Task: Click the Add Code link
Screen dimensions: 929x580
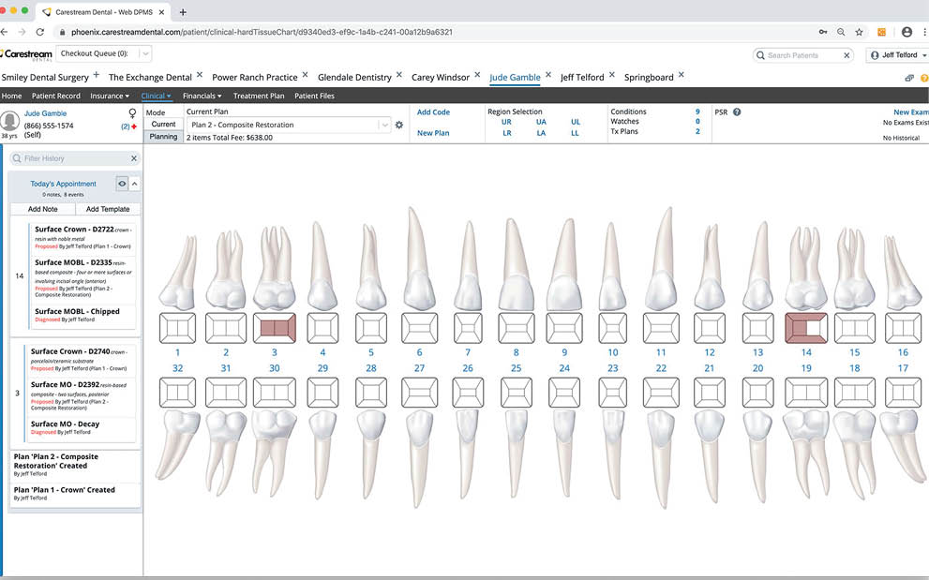Action: coord(433,112)
